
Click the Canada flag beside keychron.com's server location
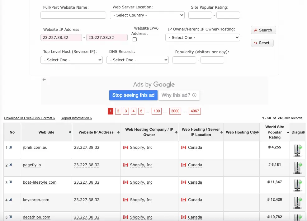coord(183,200)
